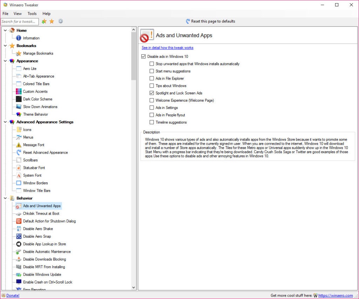Select the Slow Down Animations icon

[19, 107]
